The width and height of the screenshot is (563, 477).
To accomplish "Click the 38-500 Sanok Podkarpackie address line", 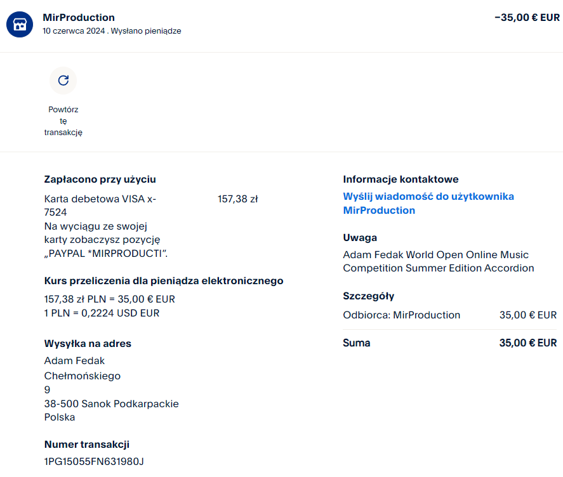I will click(111, 403).
